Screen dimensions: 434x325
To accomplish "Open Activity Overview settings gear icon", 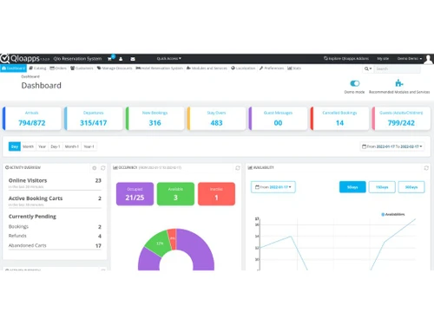I will (x=95, y=168).
